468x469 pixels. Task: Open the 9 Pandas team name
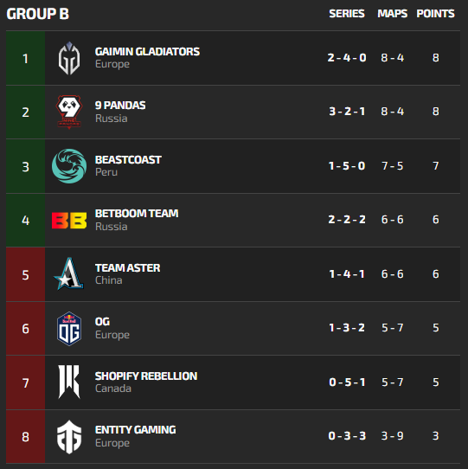(x=120, y=106)
